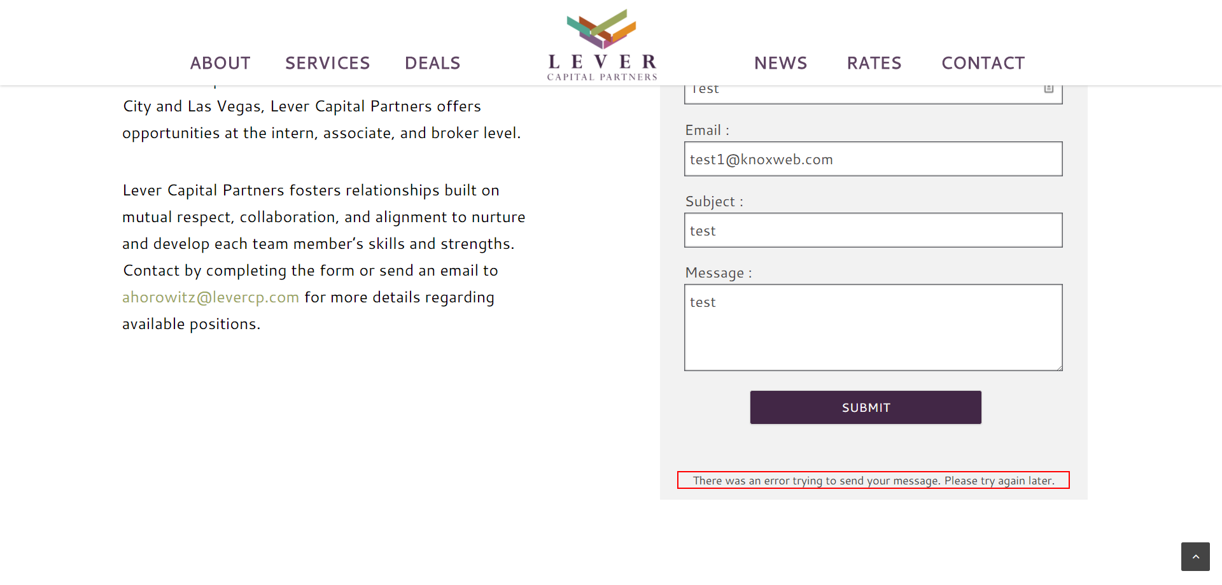Select CONTACT in the navigation bar

983,63
